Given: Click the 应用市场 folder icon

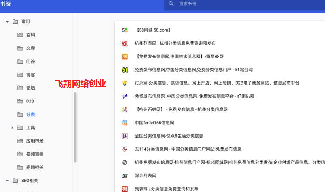Looking at the screenshot, I should point(20,141).
